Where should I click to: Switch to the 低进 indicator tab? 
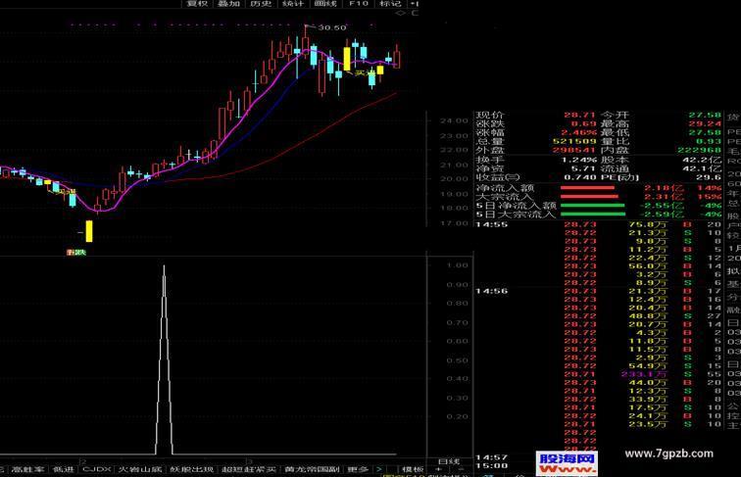64,469
